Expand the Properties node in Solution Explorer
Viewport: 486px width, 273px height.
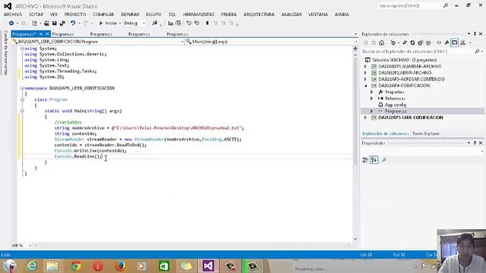pyautogui.click(x=371, y=92)
